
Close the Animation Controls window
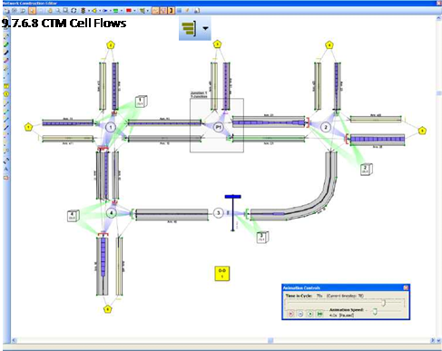pyautogui.click(x=406, y=288)
